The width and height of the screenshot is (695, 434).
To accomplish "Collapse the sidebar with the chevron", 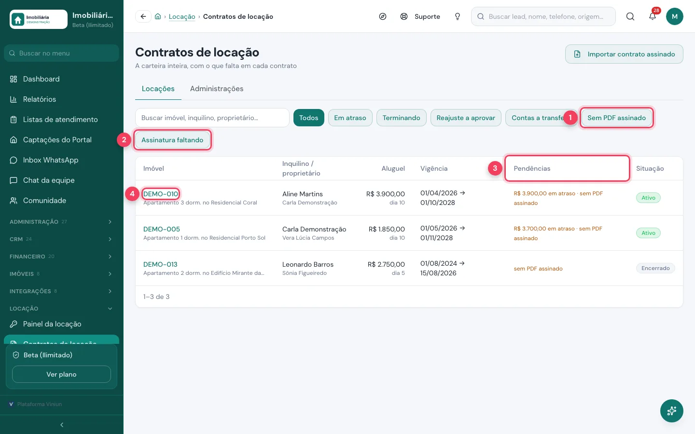I will click(62, 425).
